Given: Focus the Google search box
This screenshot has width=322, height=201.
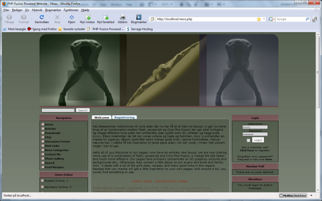Looking at the screenshot, I should pyautogui.click(x=290, y=19).
